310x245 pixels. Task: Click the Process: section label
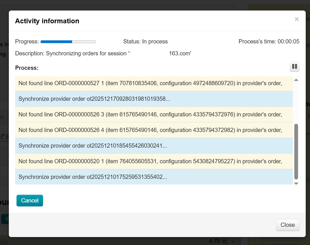click(27, 68)
